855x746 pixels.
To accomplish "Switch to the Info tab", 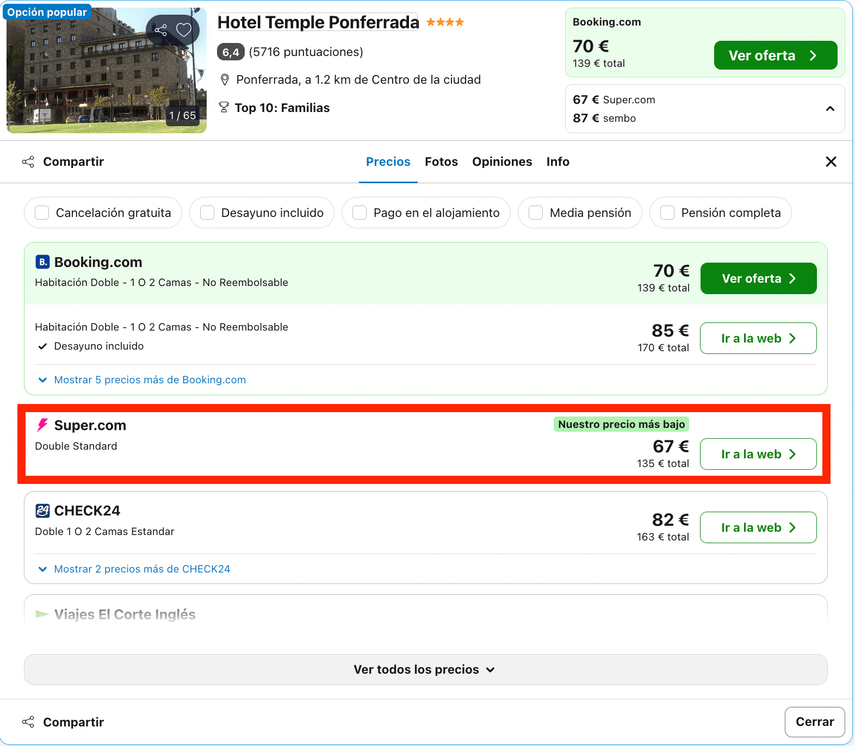I will point(557,161).
